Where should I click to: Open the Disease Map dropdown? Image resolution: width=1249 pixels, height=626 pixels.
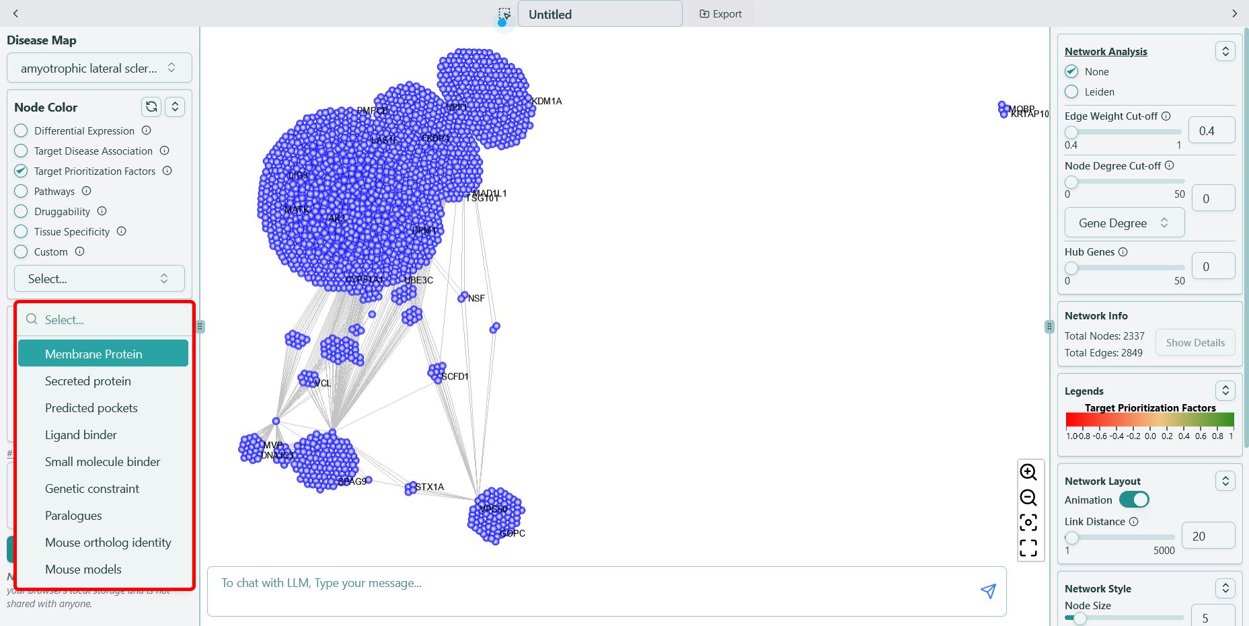99,67
